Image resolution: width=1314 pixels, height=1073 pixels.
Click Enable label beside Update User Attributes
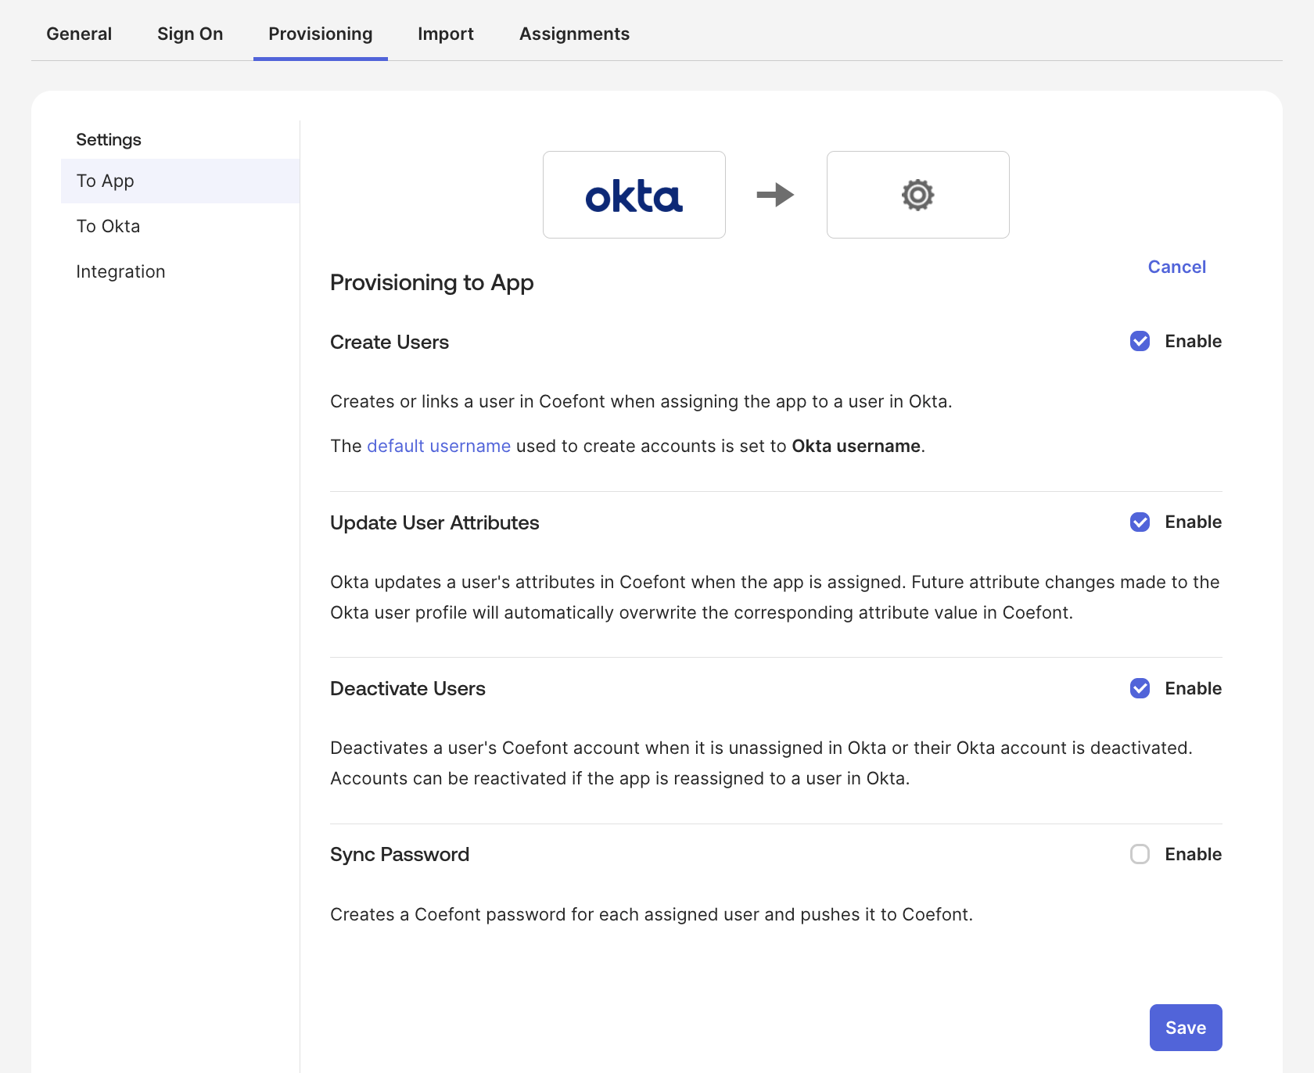(1194, 522)
